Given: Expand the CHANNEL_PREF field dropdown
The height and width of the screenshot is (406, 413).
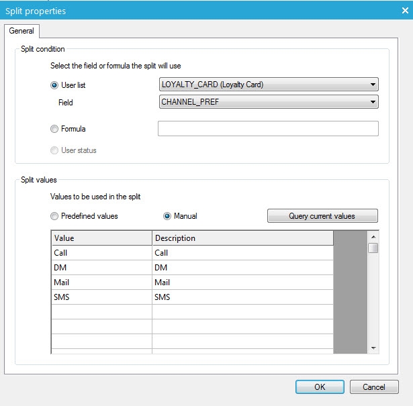Looking at the screenshot, I should [269, 102].
